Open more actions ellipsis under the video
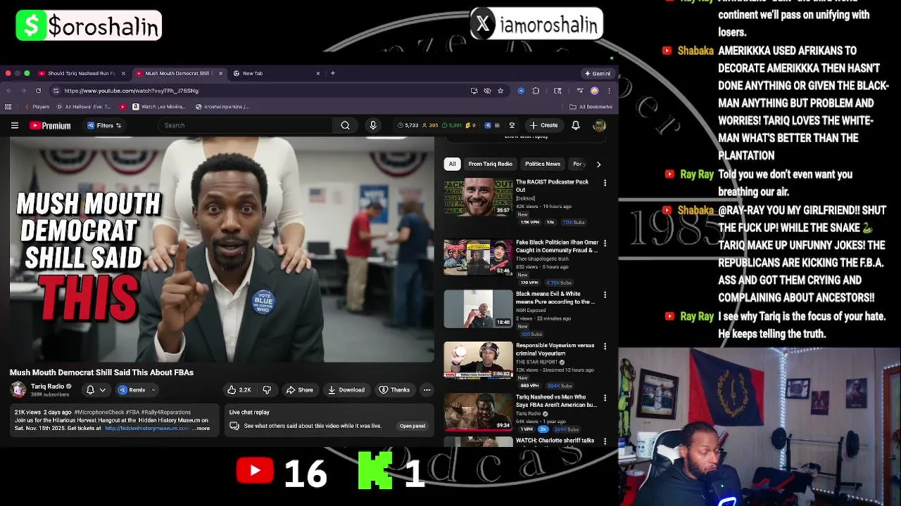Viewport: 901px width, 506px height. tap(427, 389)
